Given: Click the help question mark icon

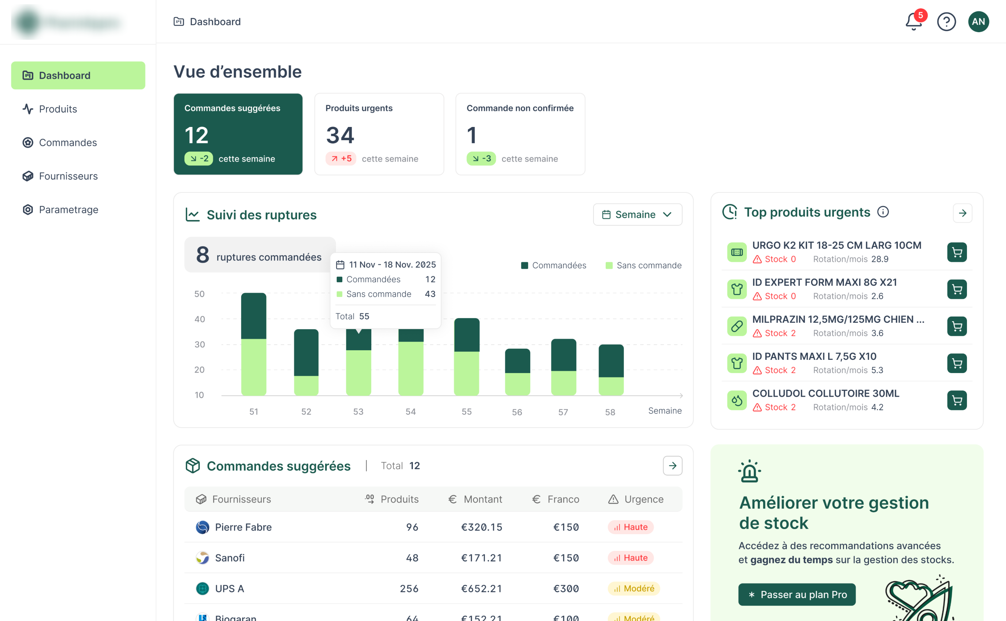Looking at the screenshot, I should [946, 22].
